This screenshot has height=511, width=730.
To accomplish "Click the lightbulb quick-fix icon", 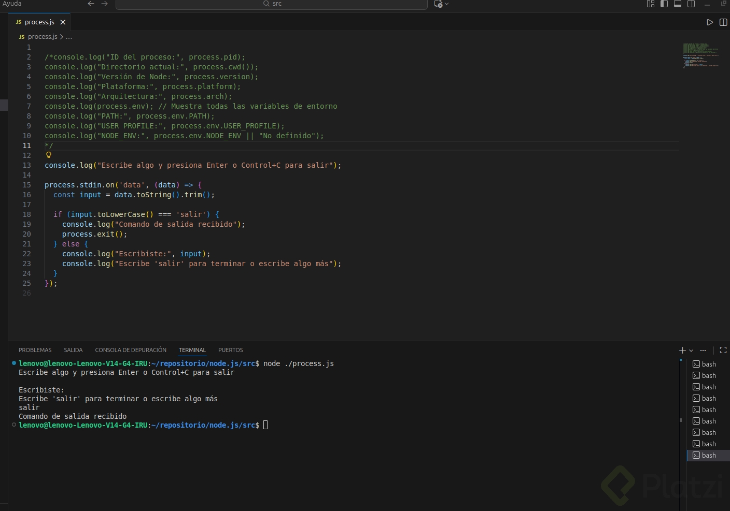I will pos(49,155).
